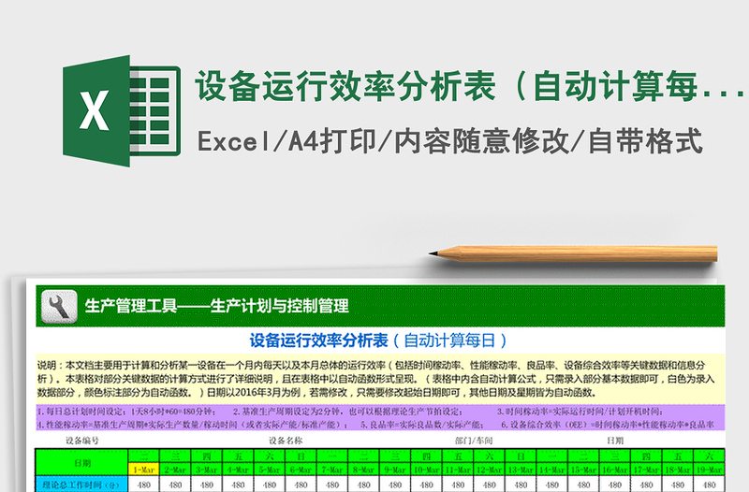
Task: Select the 18-Mar date cell
Action: (678, 470)
